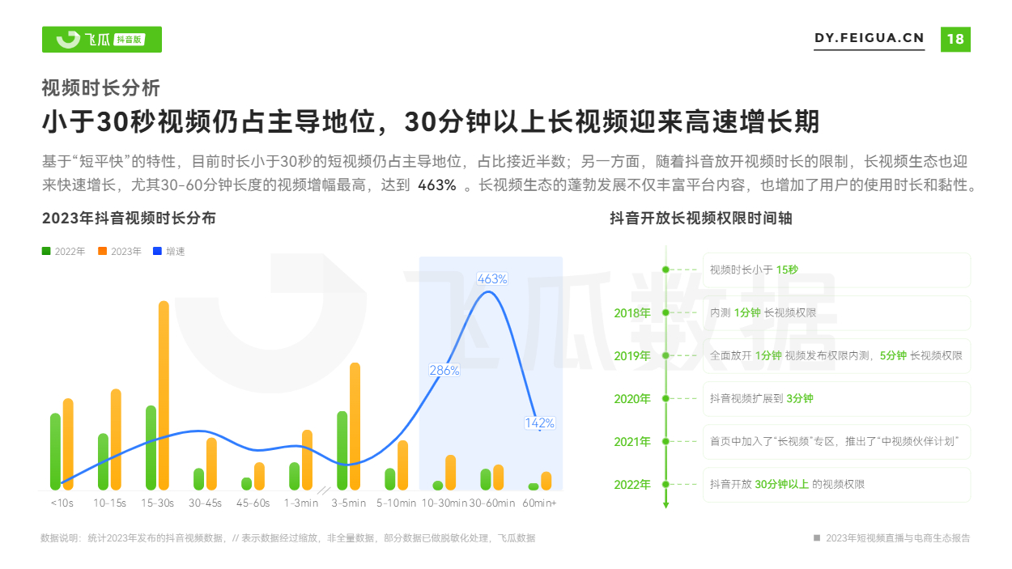Select the 2019年 year label
Image resolution: width=1012 pixels, height=569 pixels.
pos(632,356)
